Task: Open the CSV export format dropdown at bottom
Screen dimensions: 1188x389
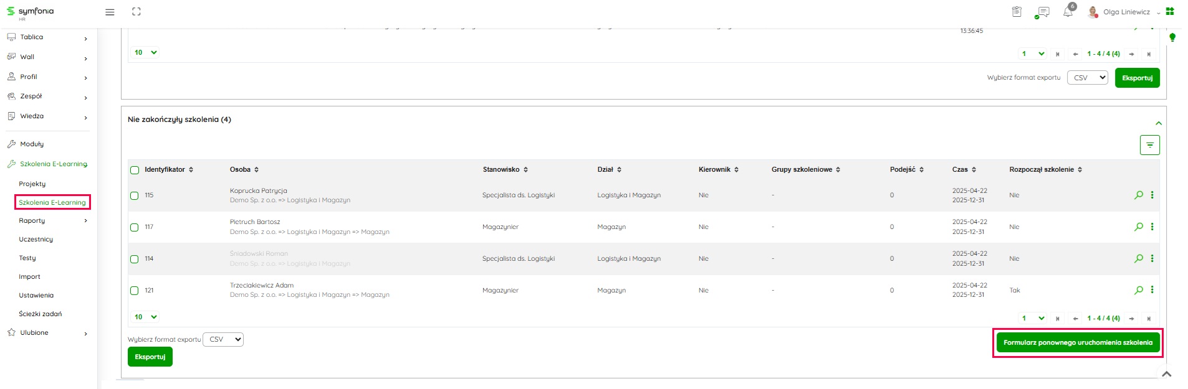Action: pos(223,339)
